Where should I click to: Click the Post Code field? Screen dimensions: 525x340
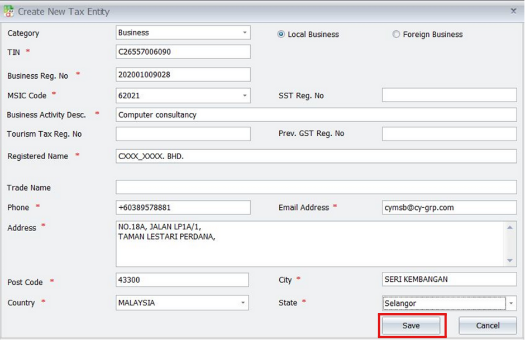pyautogui.click(x=182, y=280)
